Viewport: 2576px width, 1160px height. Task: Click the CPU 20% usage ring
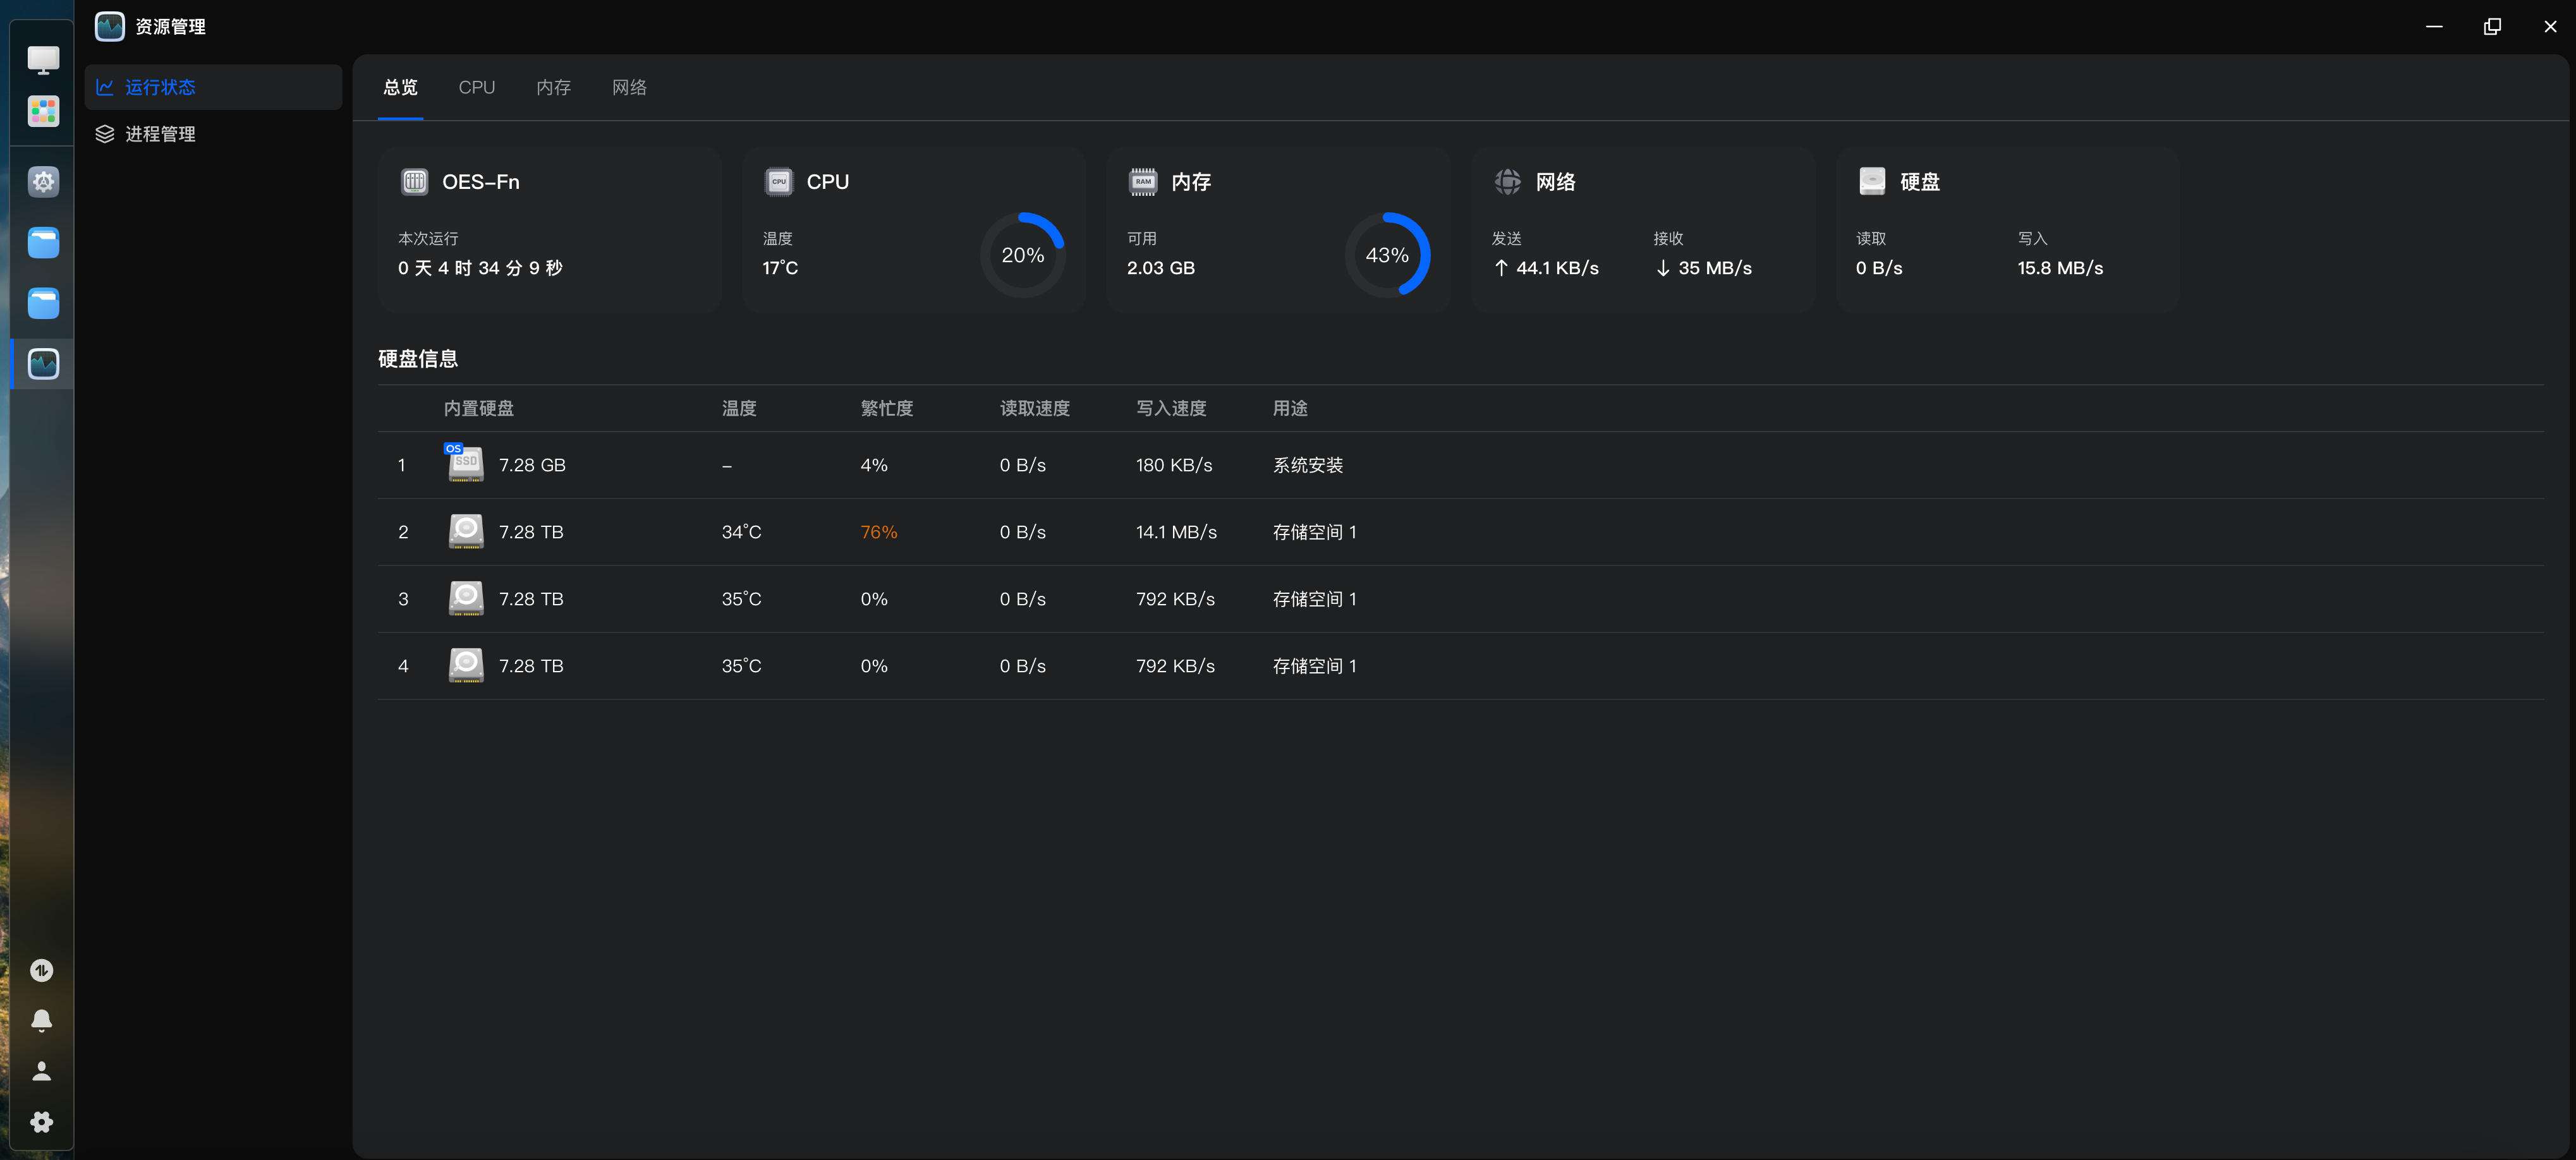click(x=1022, y=255)
